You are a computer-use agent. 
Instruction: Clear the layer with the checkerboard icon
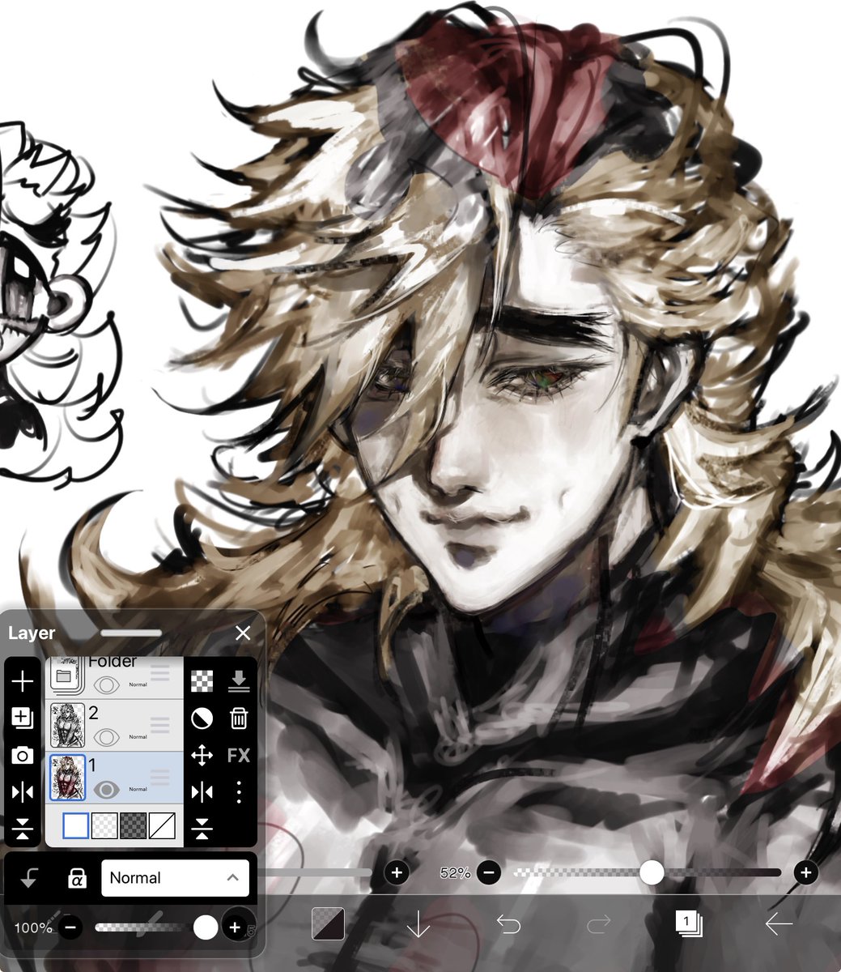(202, 681)
